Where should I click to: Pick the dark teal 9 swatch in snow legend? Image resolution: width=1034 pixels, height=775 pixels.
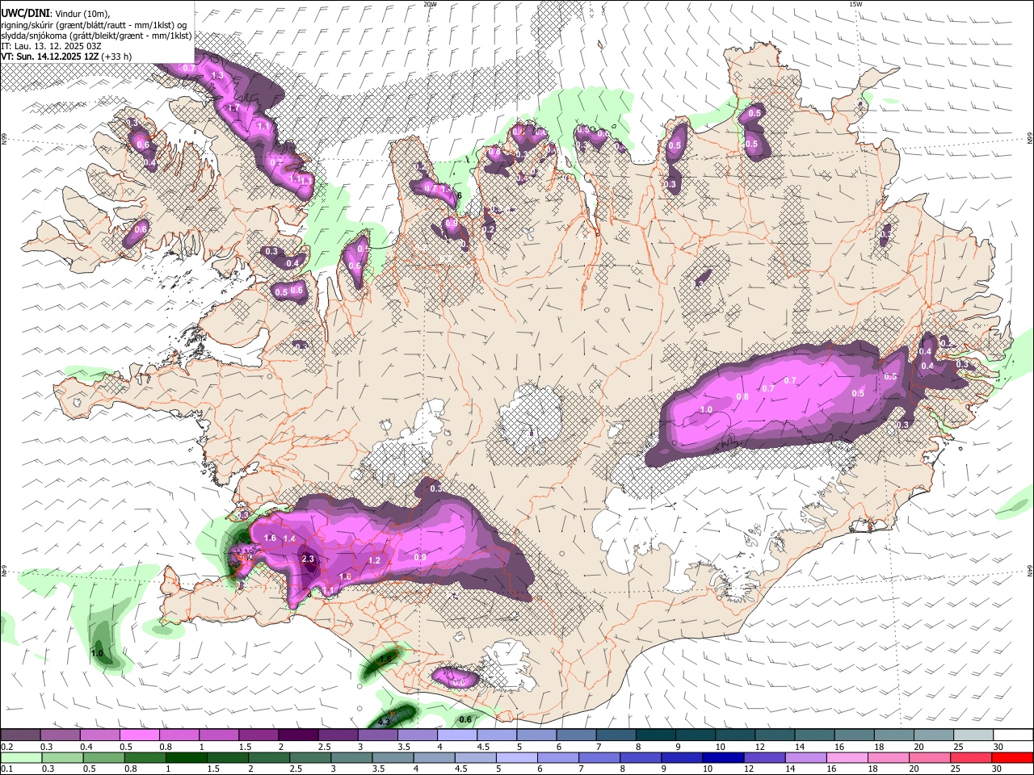pyautogui.click(x=655, y=735)
